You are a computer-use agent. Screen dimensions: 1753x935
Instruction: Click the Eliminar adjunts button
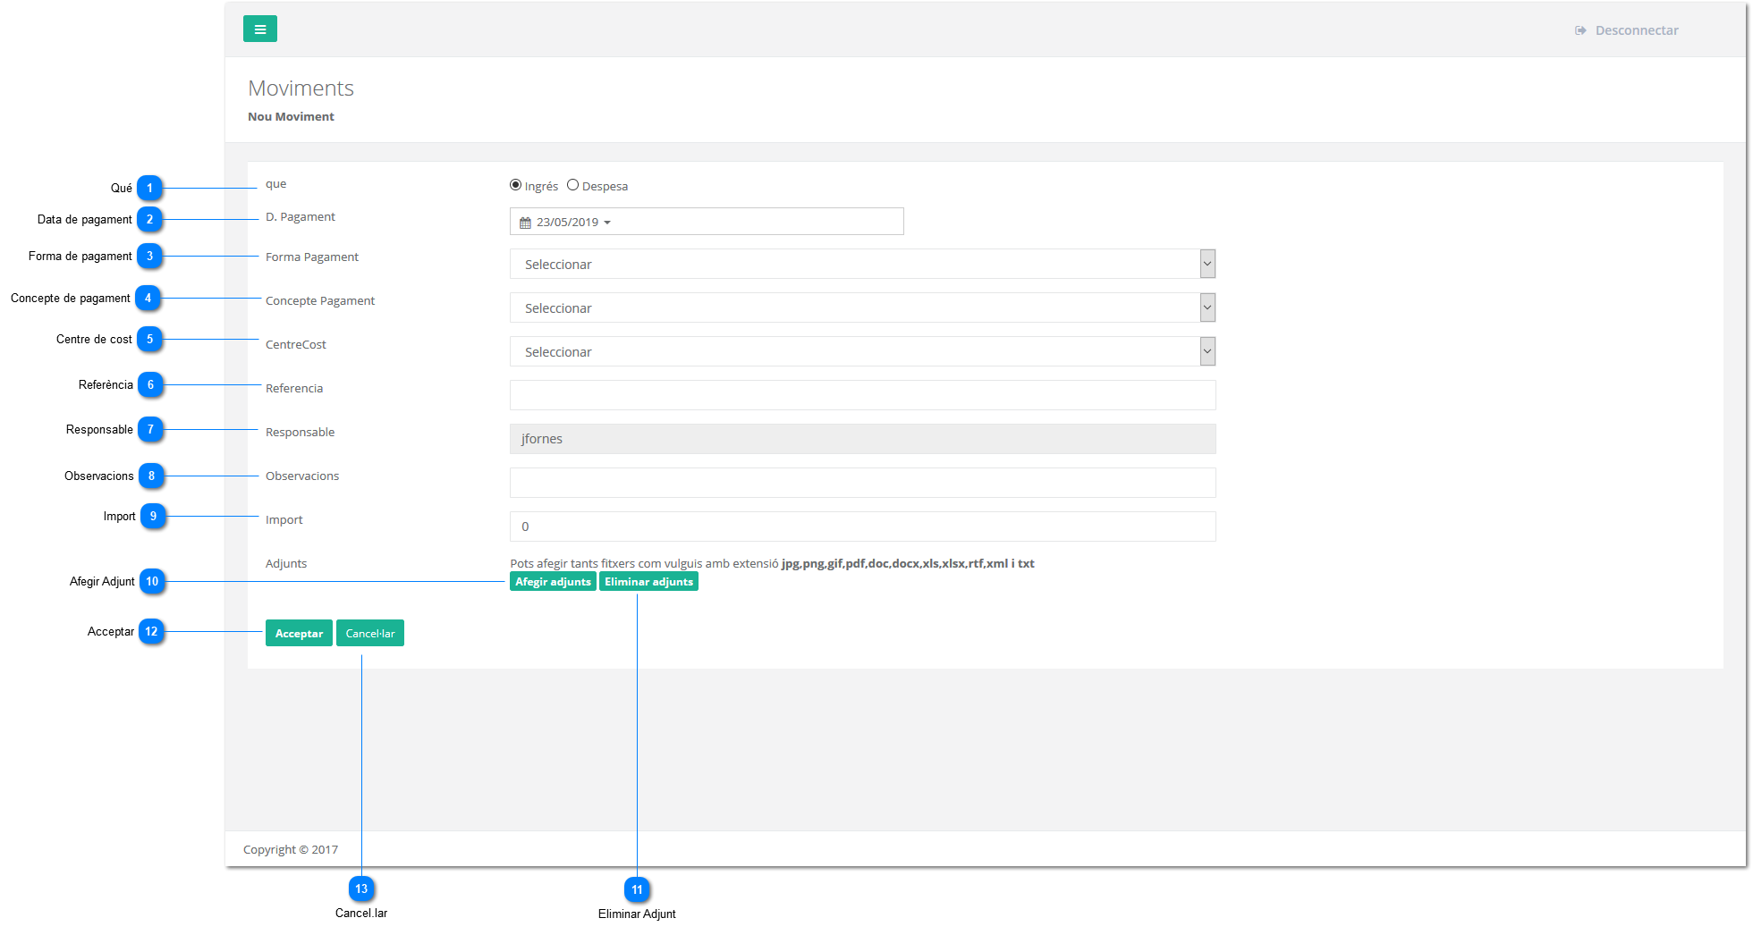click(648, 582)
